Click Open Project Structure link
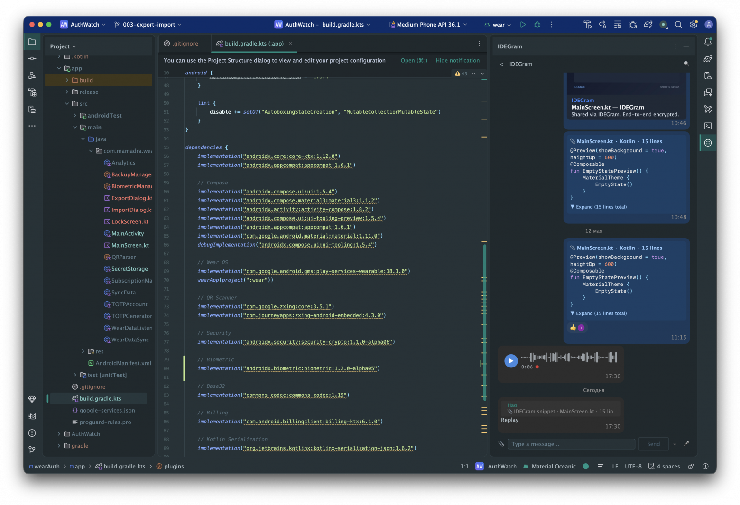740x505 pixels. [x=414, y=60]
